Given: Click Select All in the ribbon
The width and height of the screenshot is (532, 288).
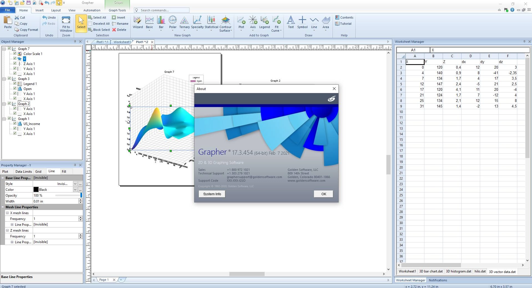Looking at the screenshot, I should click(97, 17).
